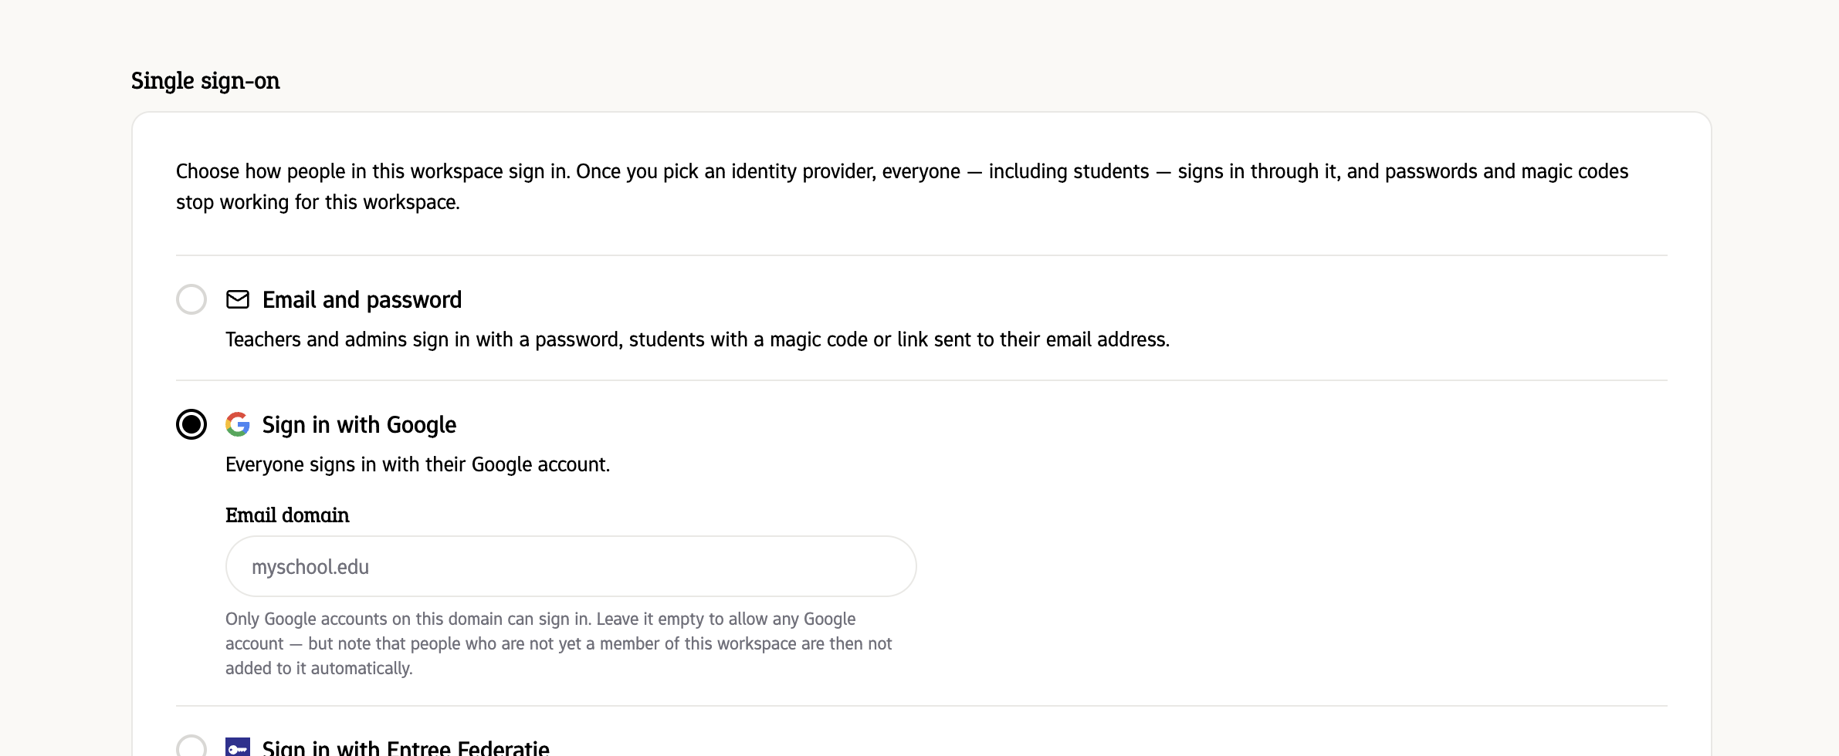Select the Email and password radio button

tap(191, 299)
